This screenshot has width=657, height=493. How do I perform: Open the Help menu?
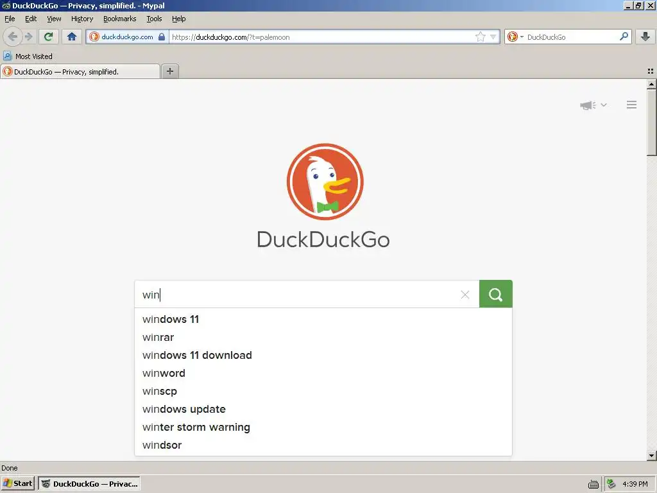click(178, 19)
